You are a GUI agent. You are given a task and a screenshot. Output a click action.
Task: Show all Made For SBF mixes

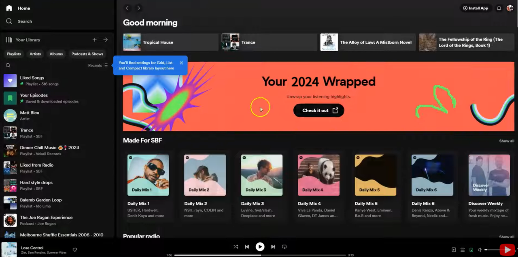pos(506,141)
